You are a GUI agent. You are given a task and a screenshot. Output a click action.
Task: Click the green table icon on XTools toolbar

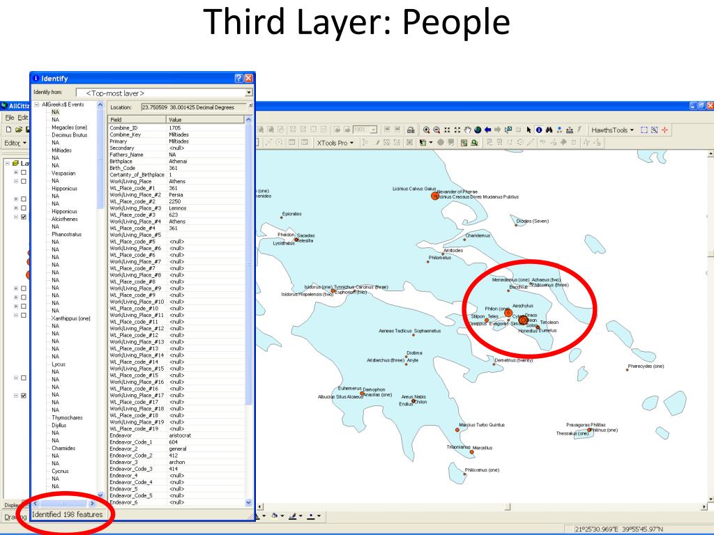[464, 143]
